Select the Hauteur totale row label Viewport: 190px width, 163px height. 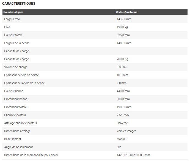point(13,35)
